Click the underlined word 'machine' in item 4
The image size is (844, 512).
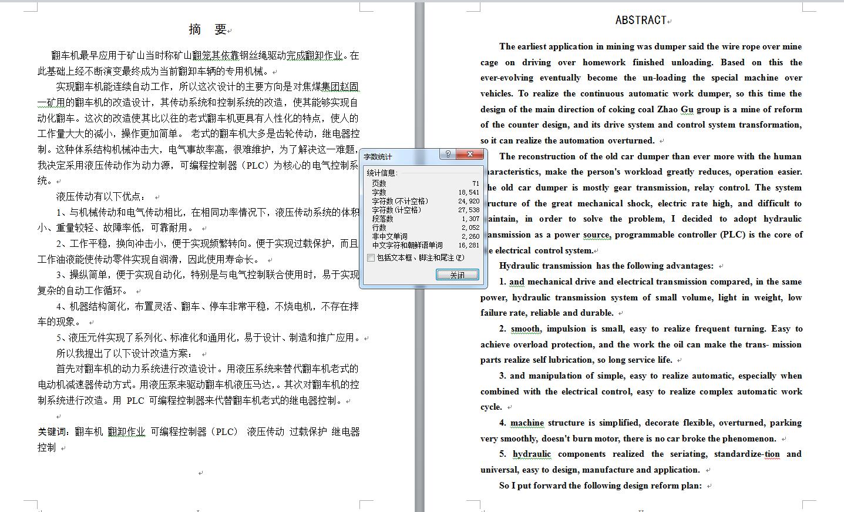coord(527,423)
